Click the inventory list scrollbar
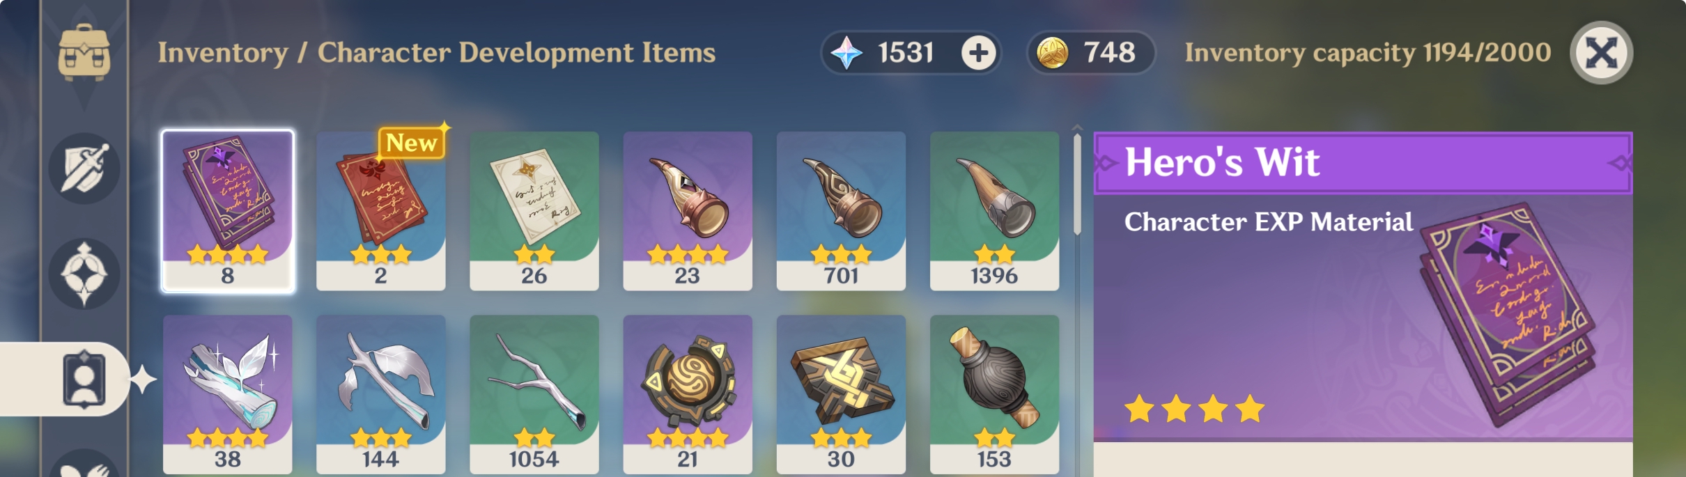This screenshot has height=477, width=1686. pos(1077,184)
